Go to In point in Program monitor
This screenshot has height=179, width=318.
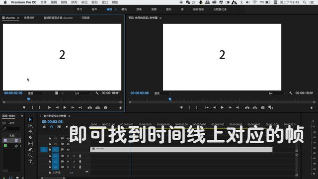[x=207, y=107]
